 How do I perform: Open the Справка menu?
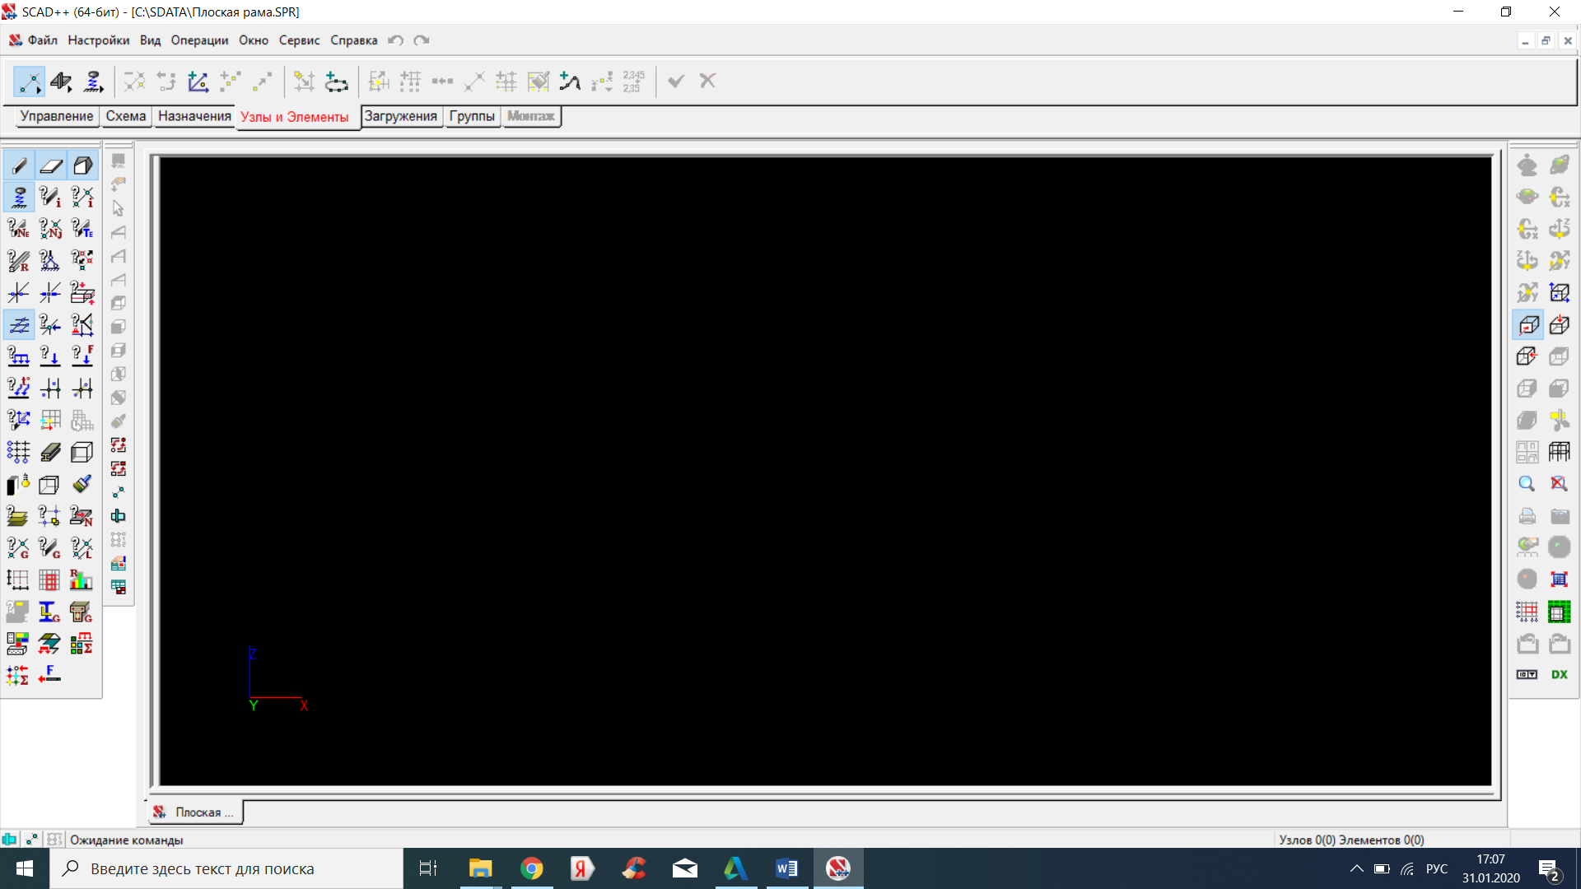coord(354,40)
